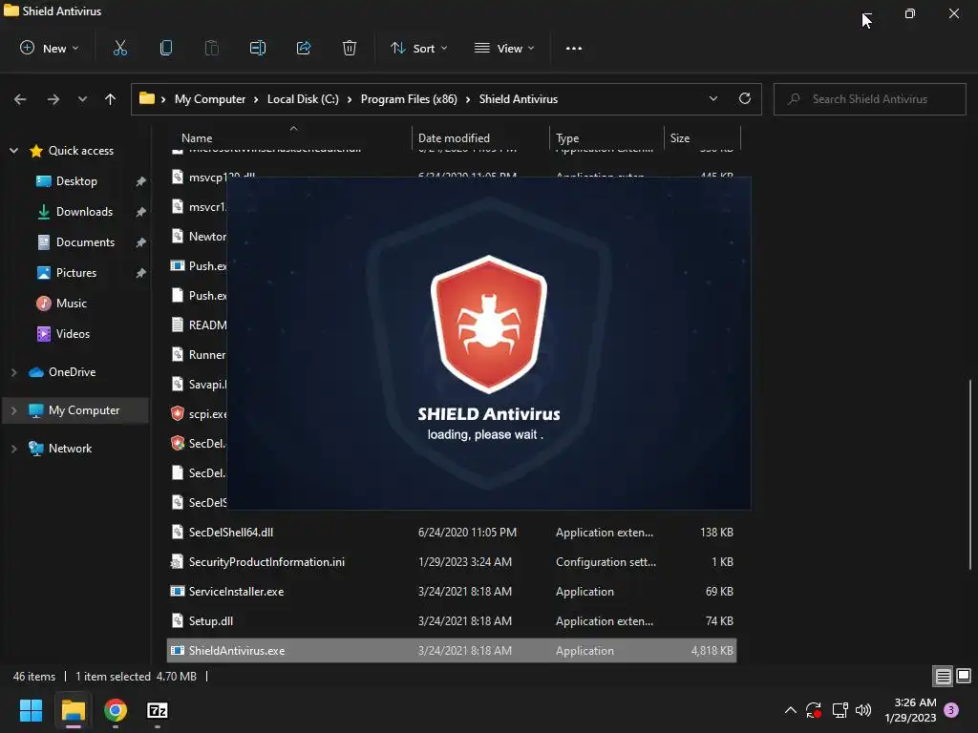The image size is (978, 733).
Task: Select Music in the sidebar
Action: 71,303
